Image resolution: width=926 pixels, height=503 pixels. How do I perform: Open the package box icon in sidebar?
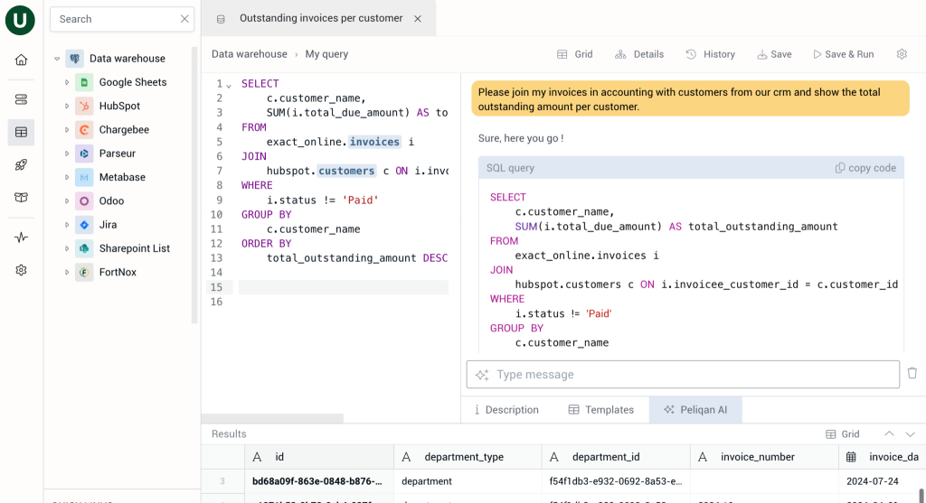point(22,197)
